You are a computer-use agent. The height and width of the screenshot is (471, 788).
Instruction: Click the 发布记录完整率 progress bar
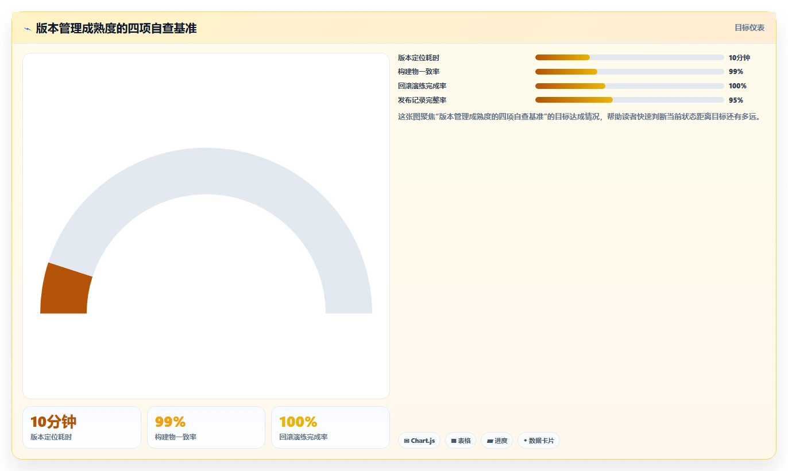coord(629,100)
